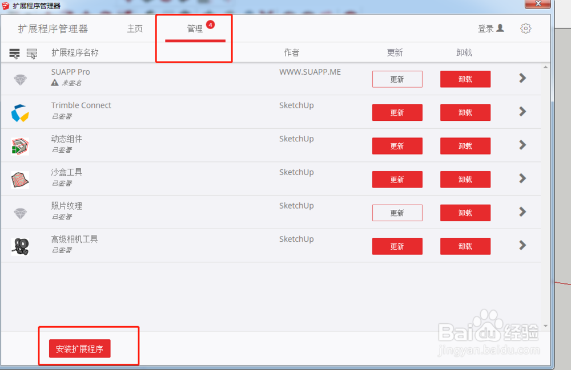Select the 照片纹理 extension name
The width and height of the screenshot is (571, 370).
point(67,206)
